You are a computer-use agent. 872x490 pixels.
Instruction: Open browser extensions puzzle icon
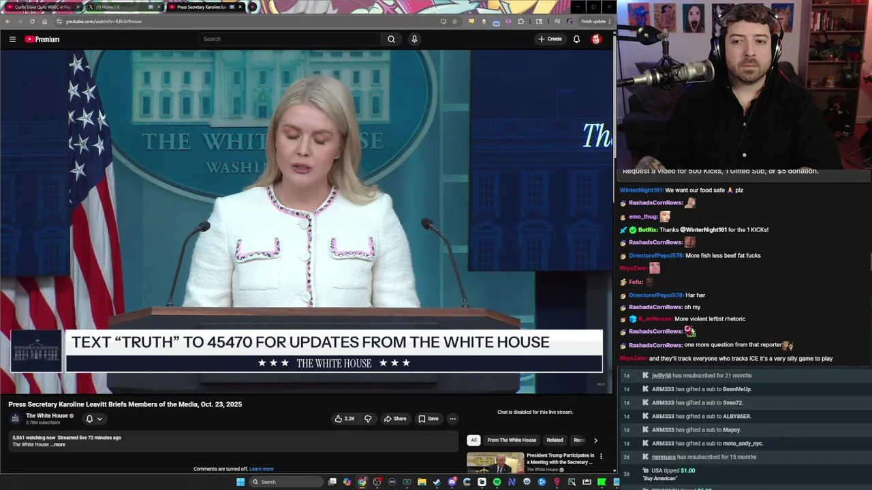[x=521, y=21]
